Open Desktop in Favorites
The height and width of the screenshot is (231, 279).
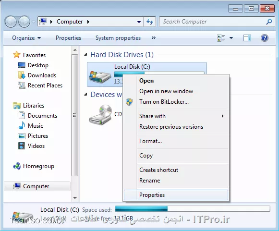coord(38,65)
